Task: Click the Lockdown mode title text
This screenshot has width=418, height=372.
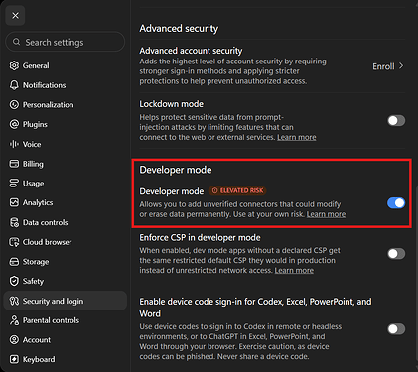Action: pyautogui.click(x=172, y=104)
